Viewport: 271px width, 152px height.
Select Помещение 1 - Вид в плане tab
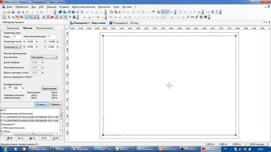88,23
